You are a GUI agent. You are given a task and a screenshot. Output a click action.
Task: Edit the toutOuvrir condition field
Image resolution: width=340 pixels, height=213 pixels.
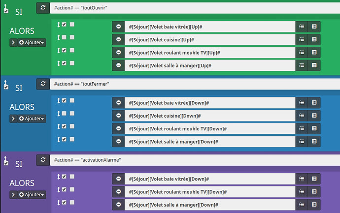[x=195, y=8]
